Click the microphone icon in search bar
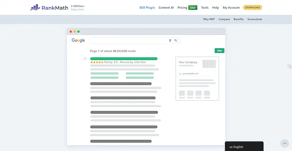The width and height of the screenshot is (292, 151). [x=170, y=41]
